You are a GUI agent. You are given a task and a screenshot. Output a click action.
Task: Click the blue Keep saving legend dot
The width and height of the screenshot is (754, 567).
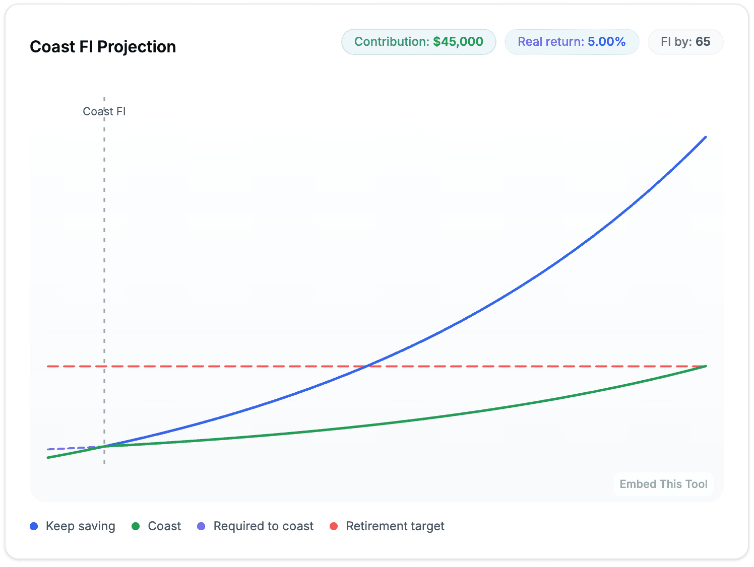click(34, 526)
